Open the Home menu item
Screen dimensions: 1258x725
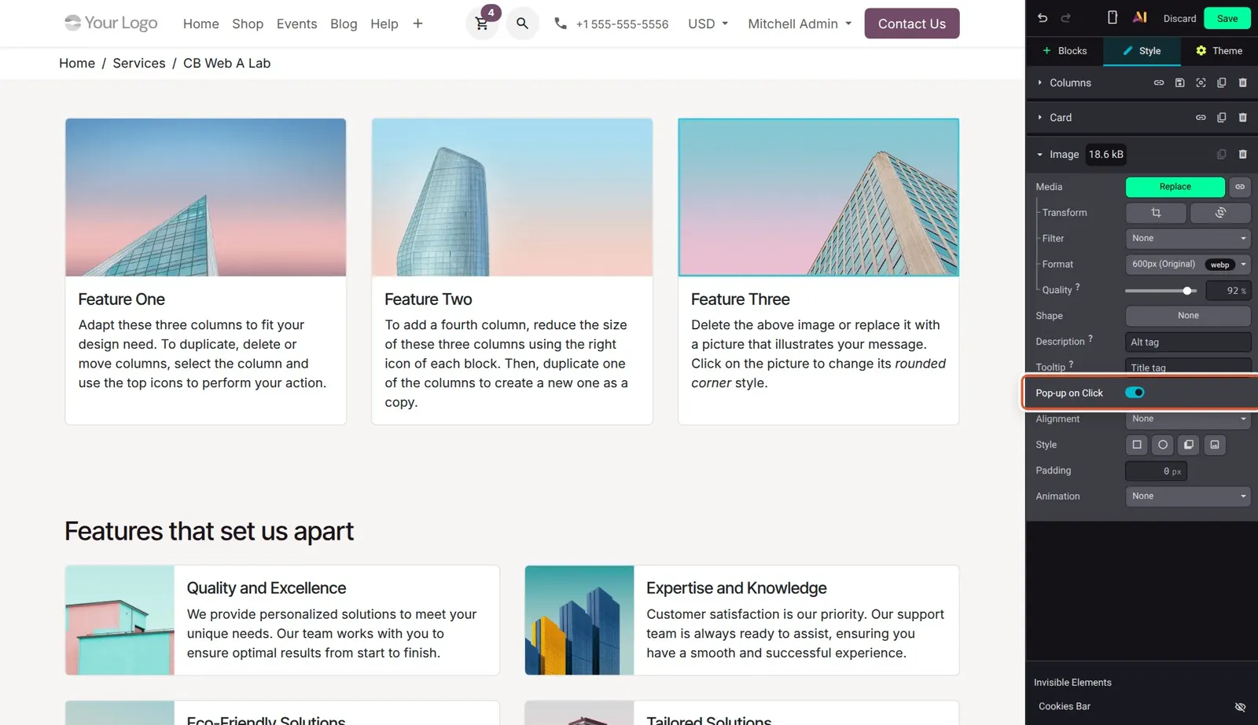(x=201, y=24)
